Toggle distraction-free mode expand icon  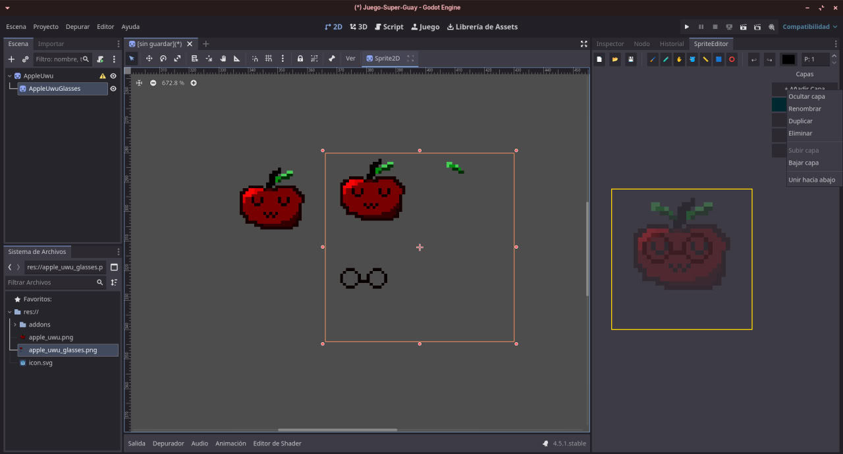point(584,44)
